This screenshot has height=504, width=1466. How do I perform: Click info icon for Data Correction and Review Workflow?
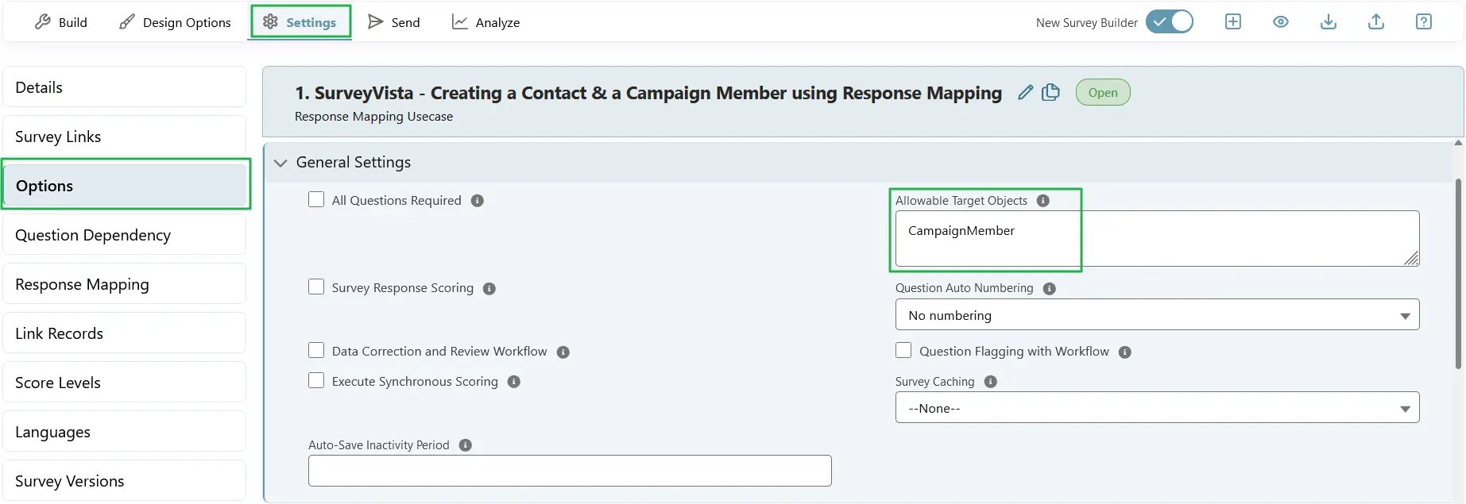click(x=563, y=352)
